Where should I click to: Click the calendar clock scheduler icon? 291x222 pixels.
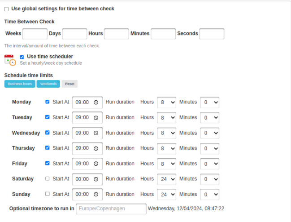click(10, 60)
